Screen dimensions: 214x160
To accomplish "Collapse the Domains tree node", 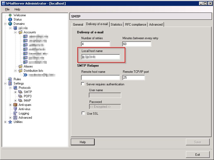I will [5, 23].
